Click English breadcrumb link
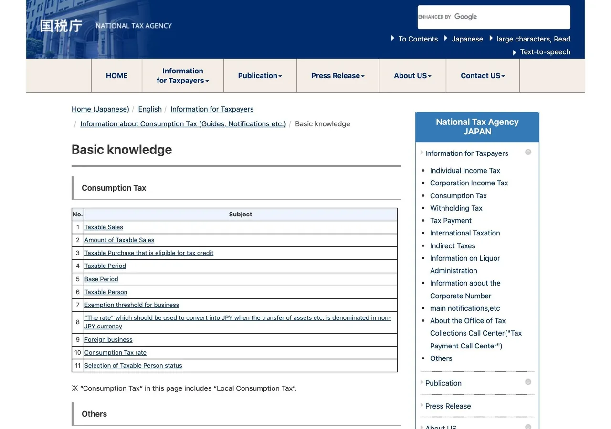This screenshot has height=429, width=611. pyautogui.click(x=150, y=109)
